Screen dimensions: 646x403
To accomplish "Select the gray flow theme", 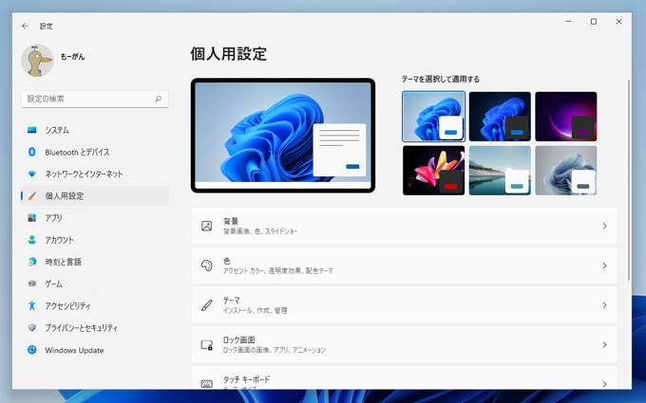I will pyautogui.click(x=565, y=171).
